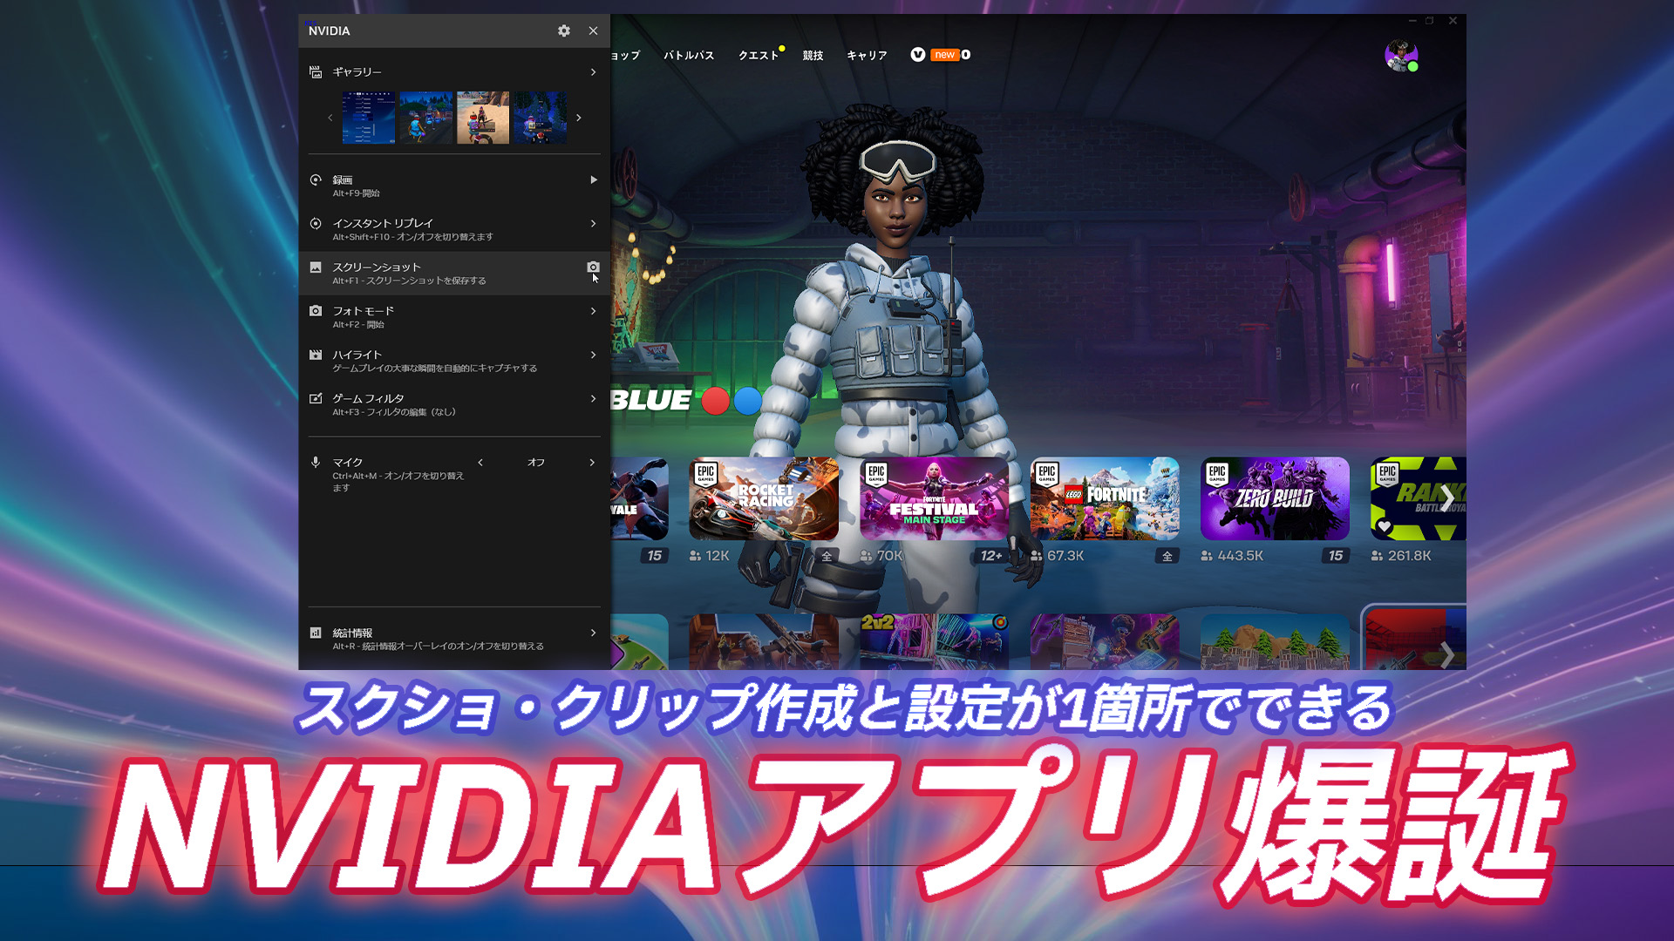Click the 67.3K player count
This screenshot has width=1674, height=941.
pyautogui.click(x=1065, y=556)
